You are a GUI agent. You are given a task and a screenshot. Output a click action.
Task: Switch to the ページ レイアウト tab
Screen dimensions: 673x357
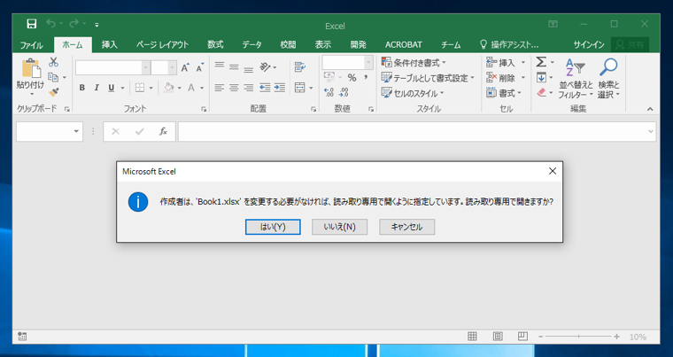(163, 44)
